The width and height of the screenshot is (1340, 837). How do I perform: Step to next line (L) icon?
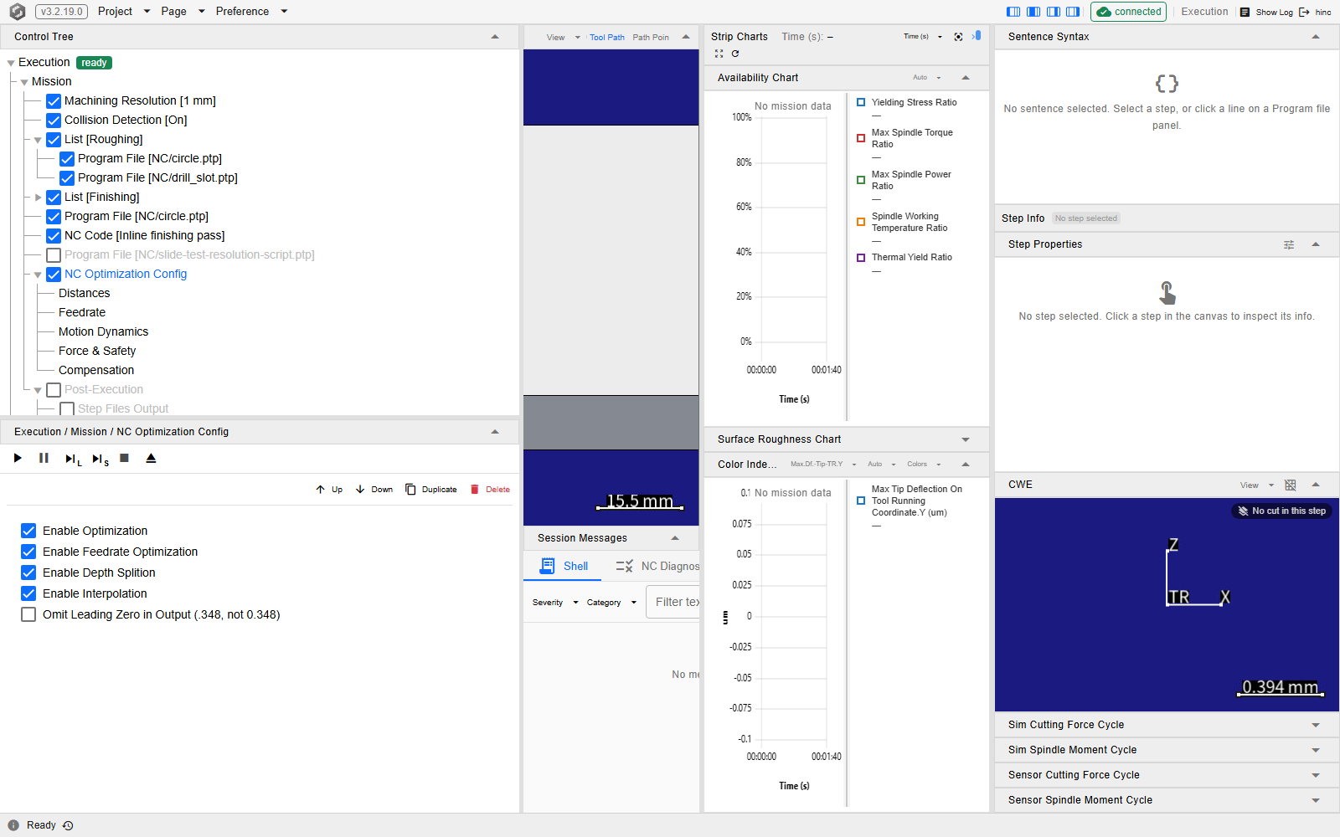(x=73, y=459)
